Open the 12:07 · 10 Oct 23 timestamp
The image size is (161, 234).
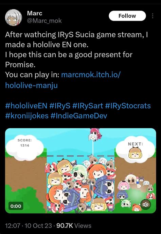pos(29,225)
